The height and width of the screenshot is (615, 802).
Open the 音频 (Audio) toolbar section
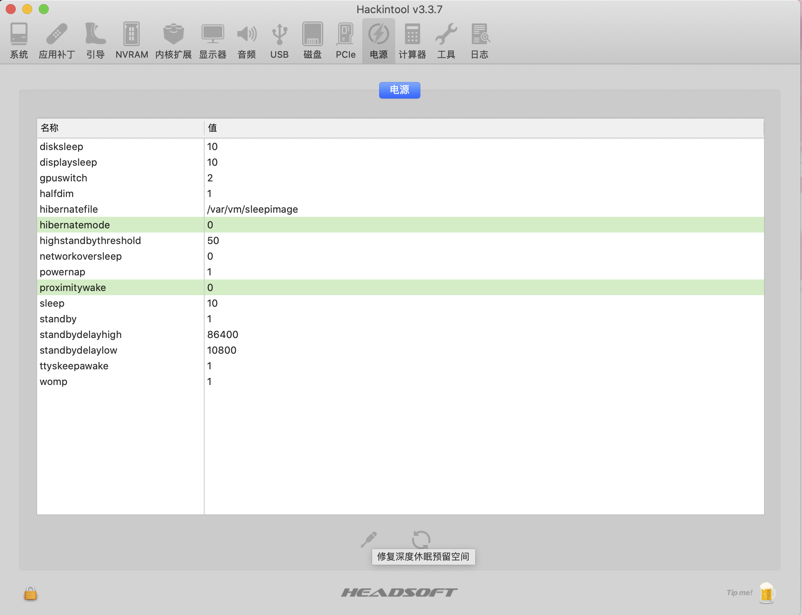(x=247, y=41)
